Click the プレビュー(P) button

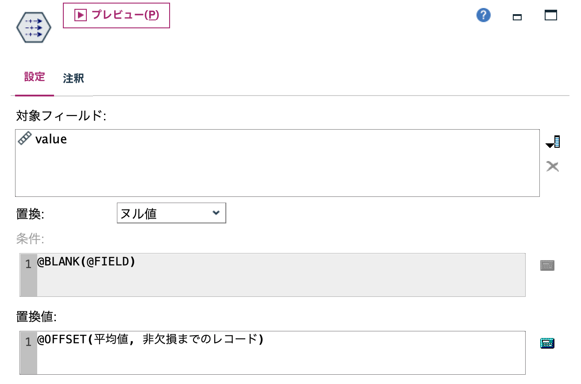tap(116, 15)
